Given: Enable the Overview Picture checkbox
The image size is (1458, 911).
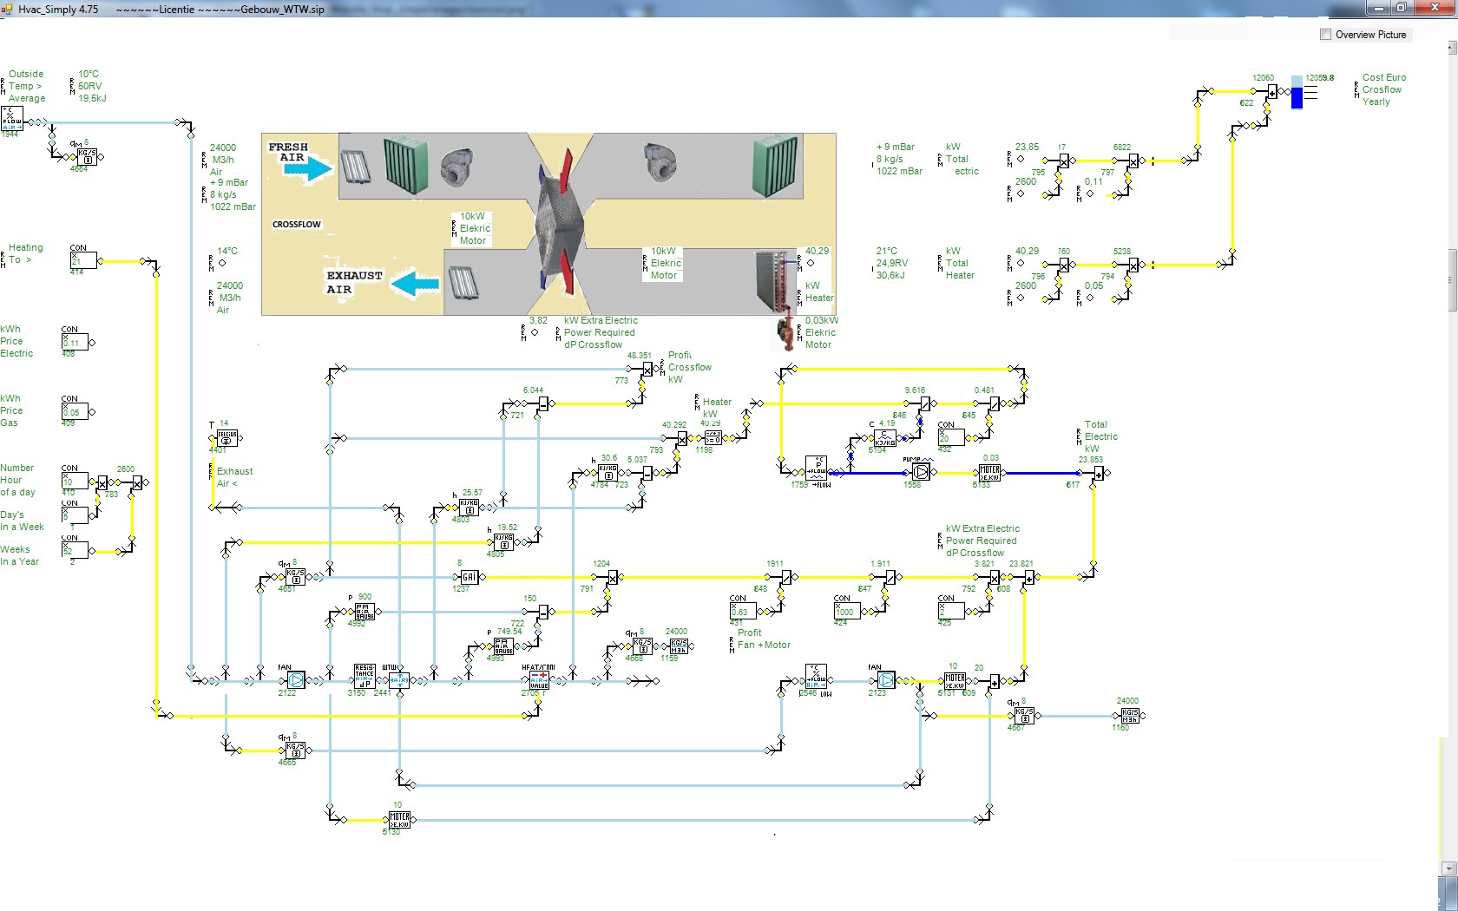Looking at the screenshot, I should pos(1325,35).
